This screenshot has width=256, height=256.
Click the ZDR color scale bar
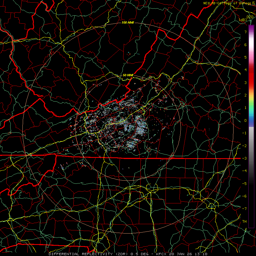coord(251,126)
